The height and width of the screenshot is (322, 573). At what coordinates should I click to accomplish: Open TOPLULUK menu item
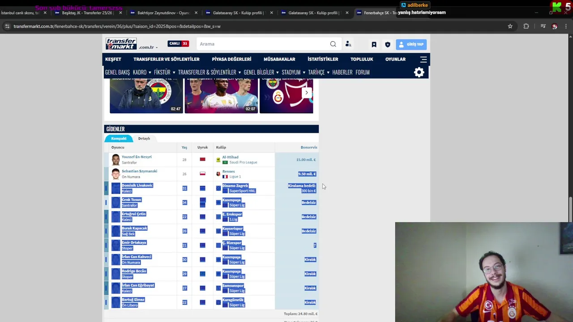coord(362,59)
